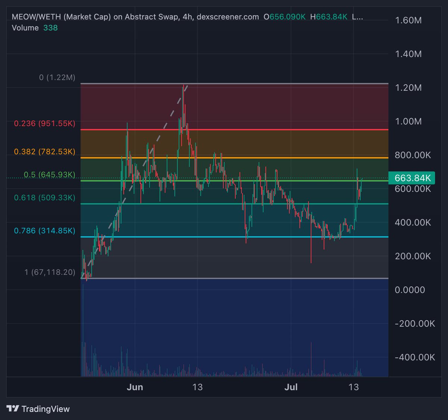Select the 0.236 (951.55K) Fibonacci label
This screenshot has width=448, height=420.
[x=45, y=123]
